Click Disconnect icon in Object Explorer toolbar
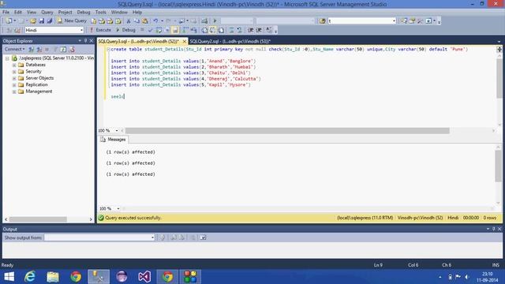The height and width of the screenshot is (284, 505). click(x=39, y=49)
